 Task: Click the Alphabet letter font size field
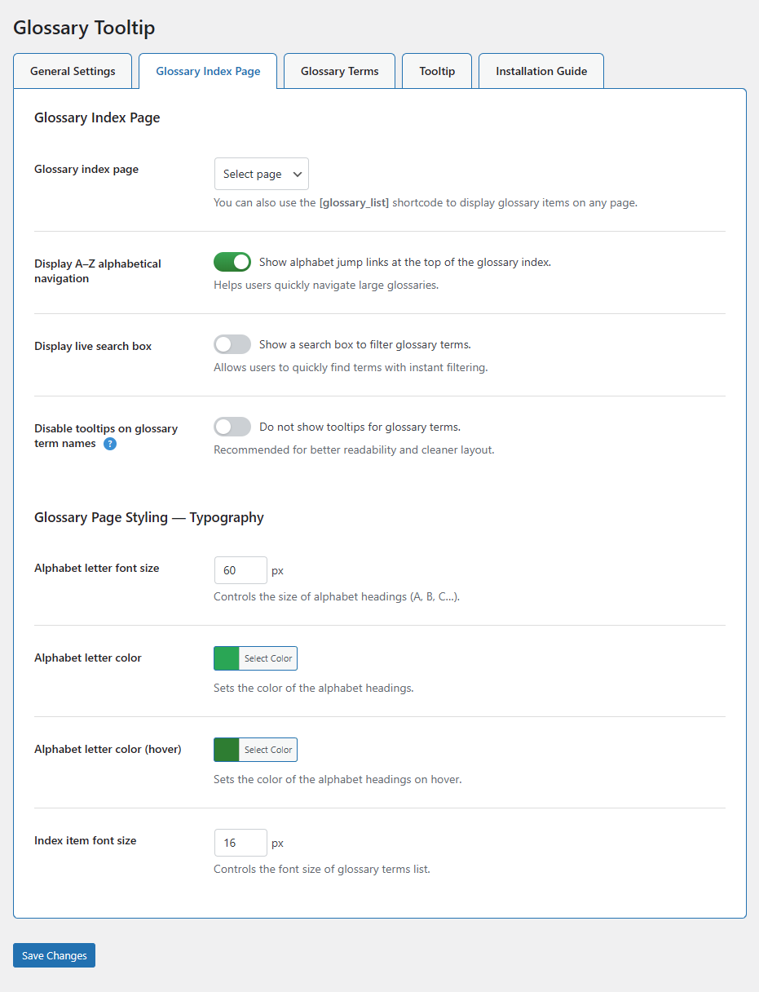point(240,570)
